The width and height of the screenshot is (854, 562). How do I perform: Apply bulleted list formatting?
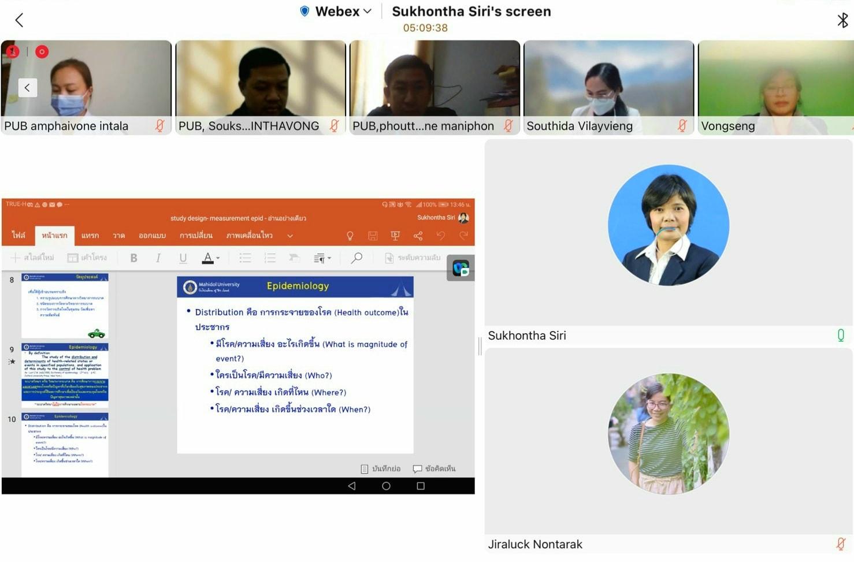(x=245, y=258)
